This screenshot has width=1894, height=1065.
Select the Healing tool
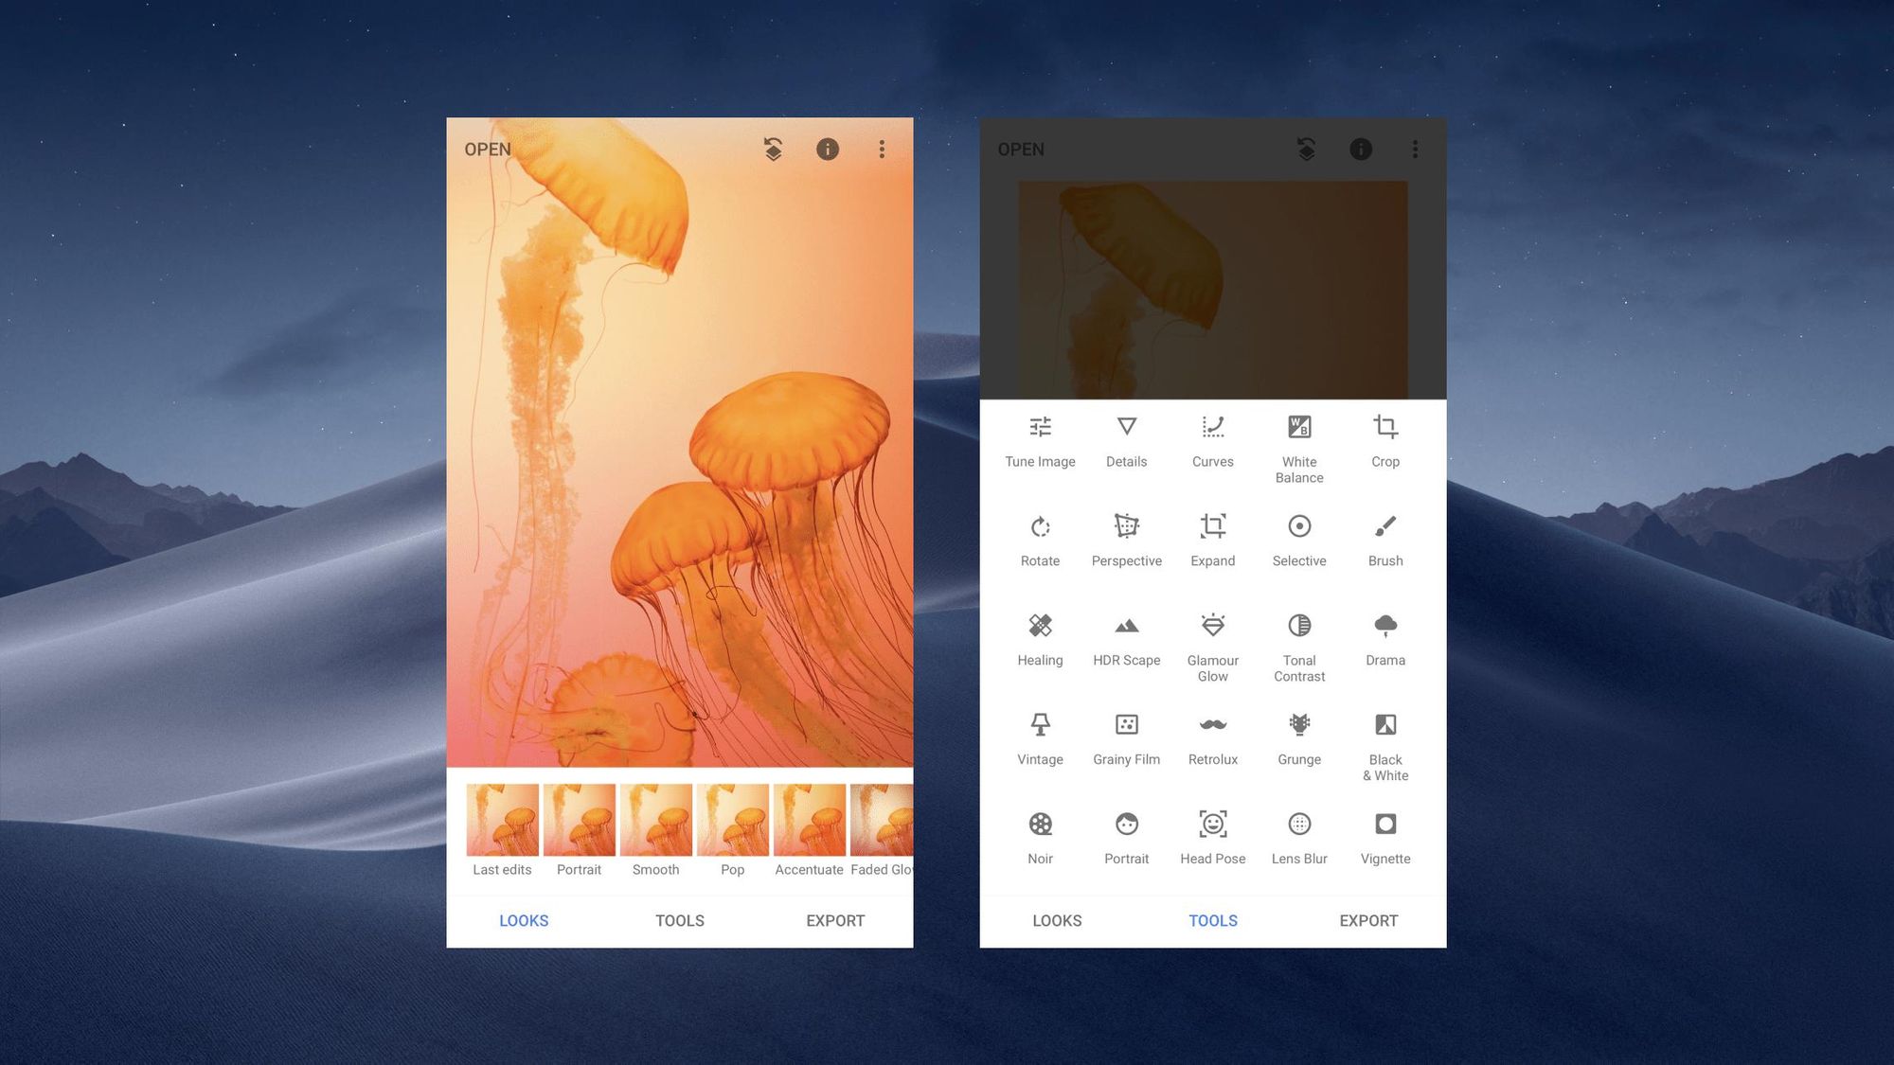coord(1040,636)
